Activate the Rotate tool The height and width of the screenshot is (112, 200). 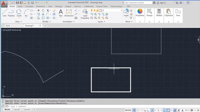(x=43, y=10)
